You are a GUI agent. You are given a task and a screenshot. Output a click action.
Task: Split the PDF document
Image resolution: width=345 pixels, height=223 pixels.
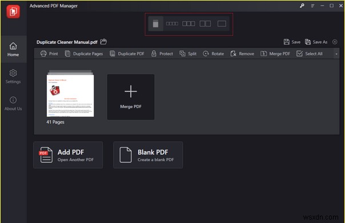(x=188, y=54)
